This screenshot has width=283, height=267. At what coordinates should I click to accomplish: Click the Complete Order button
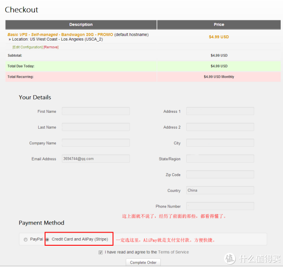tap(143, 262)
